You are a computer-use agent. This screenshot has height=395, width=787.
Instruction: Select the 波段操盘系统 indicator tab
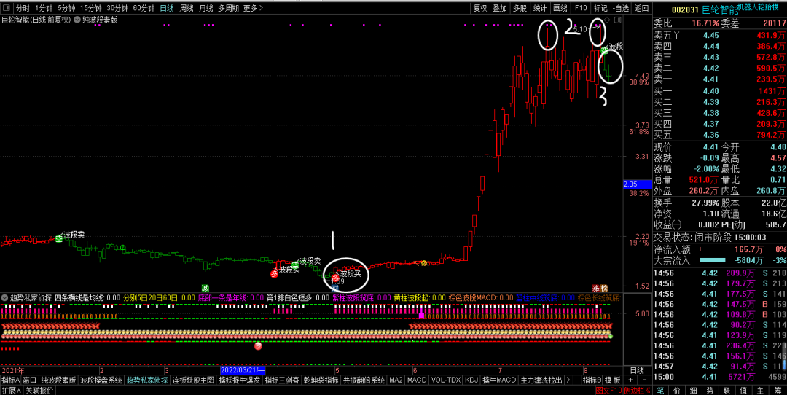(x=102, y=380)
